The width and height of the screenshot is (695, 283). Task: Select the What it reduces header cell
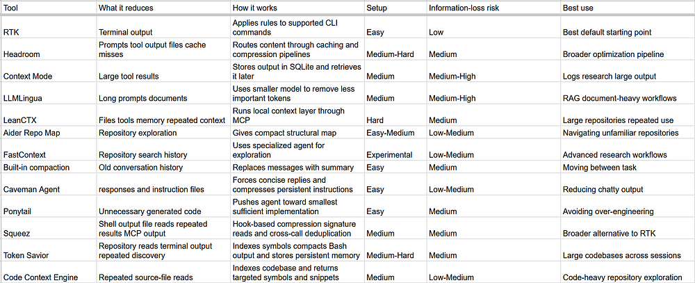163,8
